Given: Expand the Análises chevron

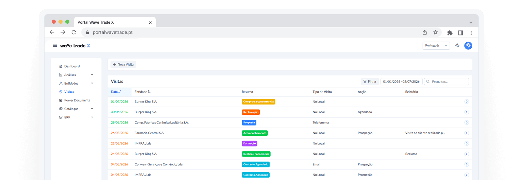Looking at the screenshot, I should tap(92, 75).
